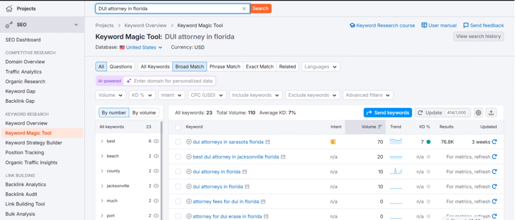Refresh metrics for dui attorney in florida row
Screen dimensions: 515x220
pyautogui.click(x=494, y=172)
